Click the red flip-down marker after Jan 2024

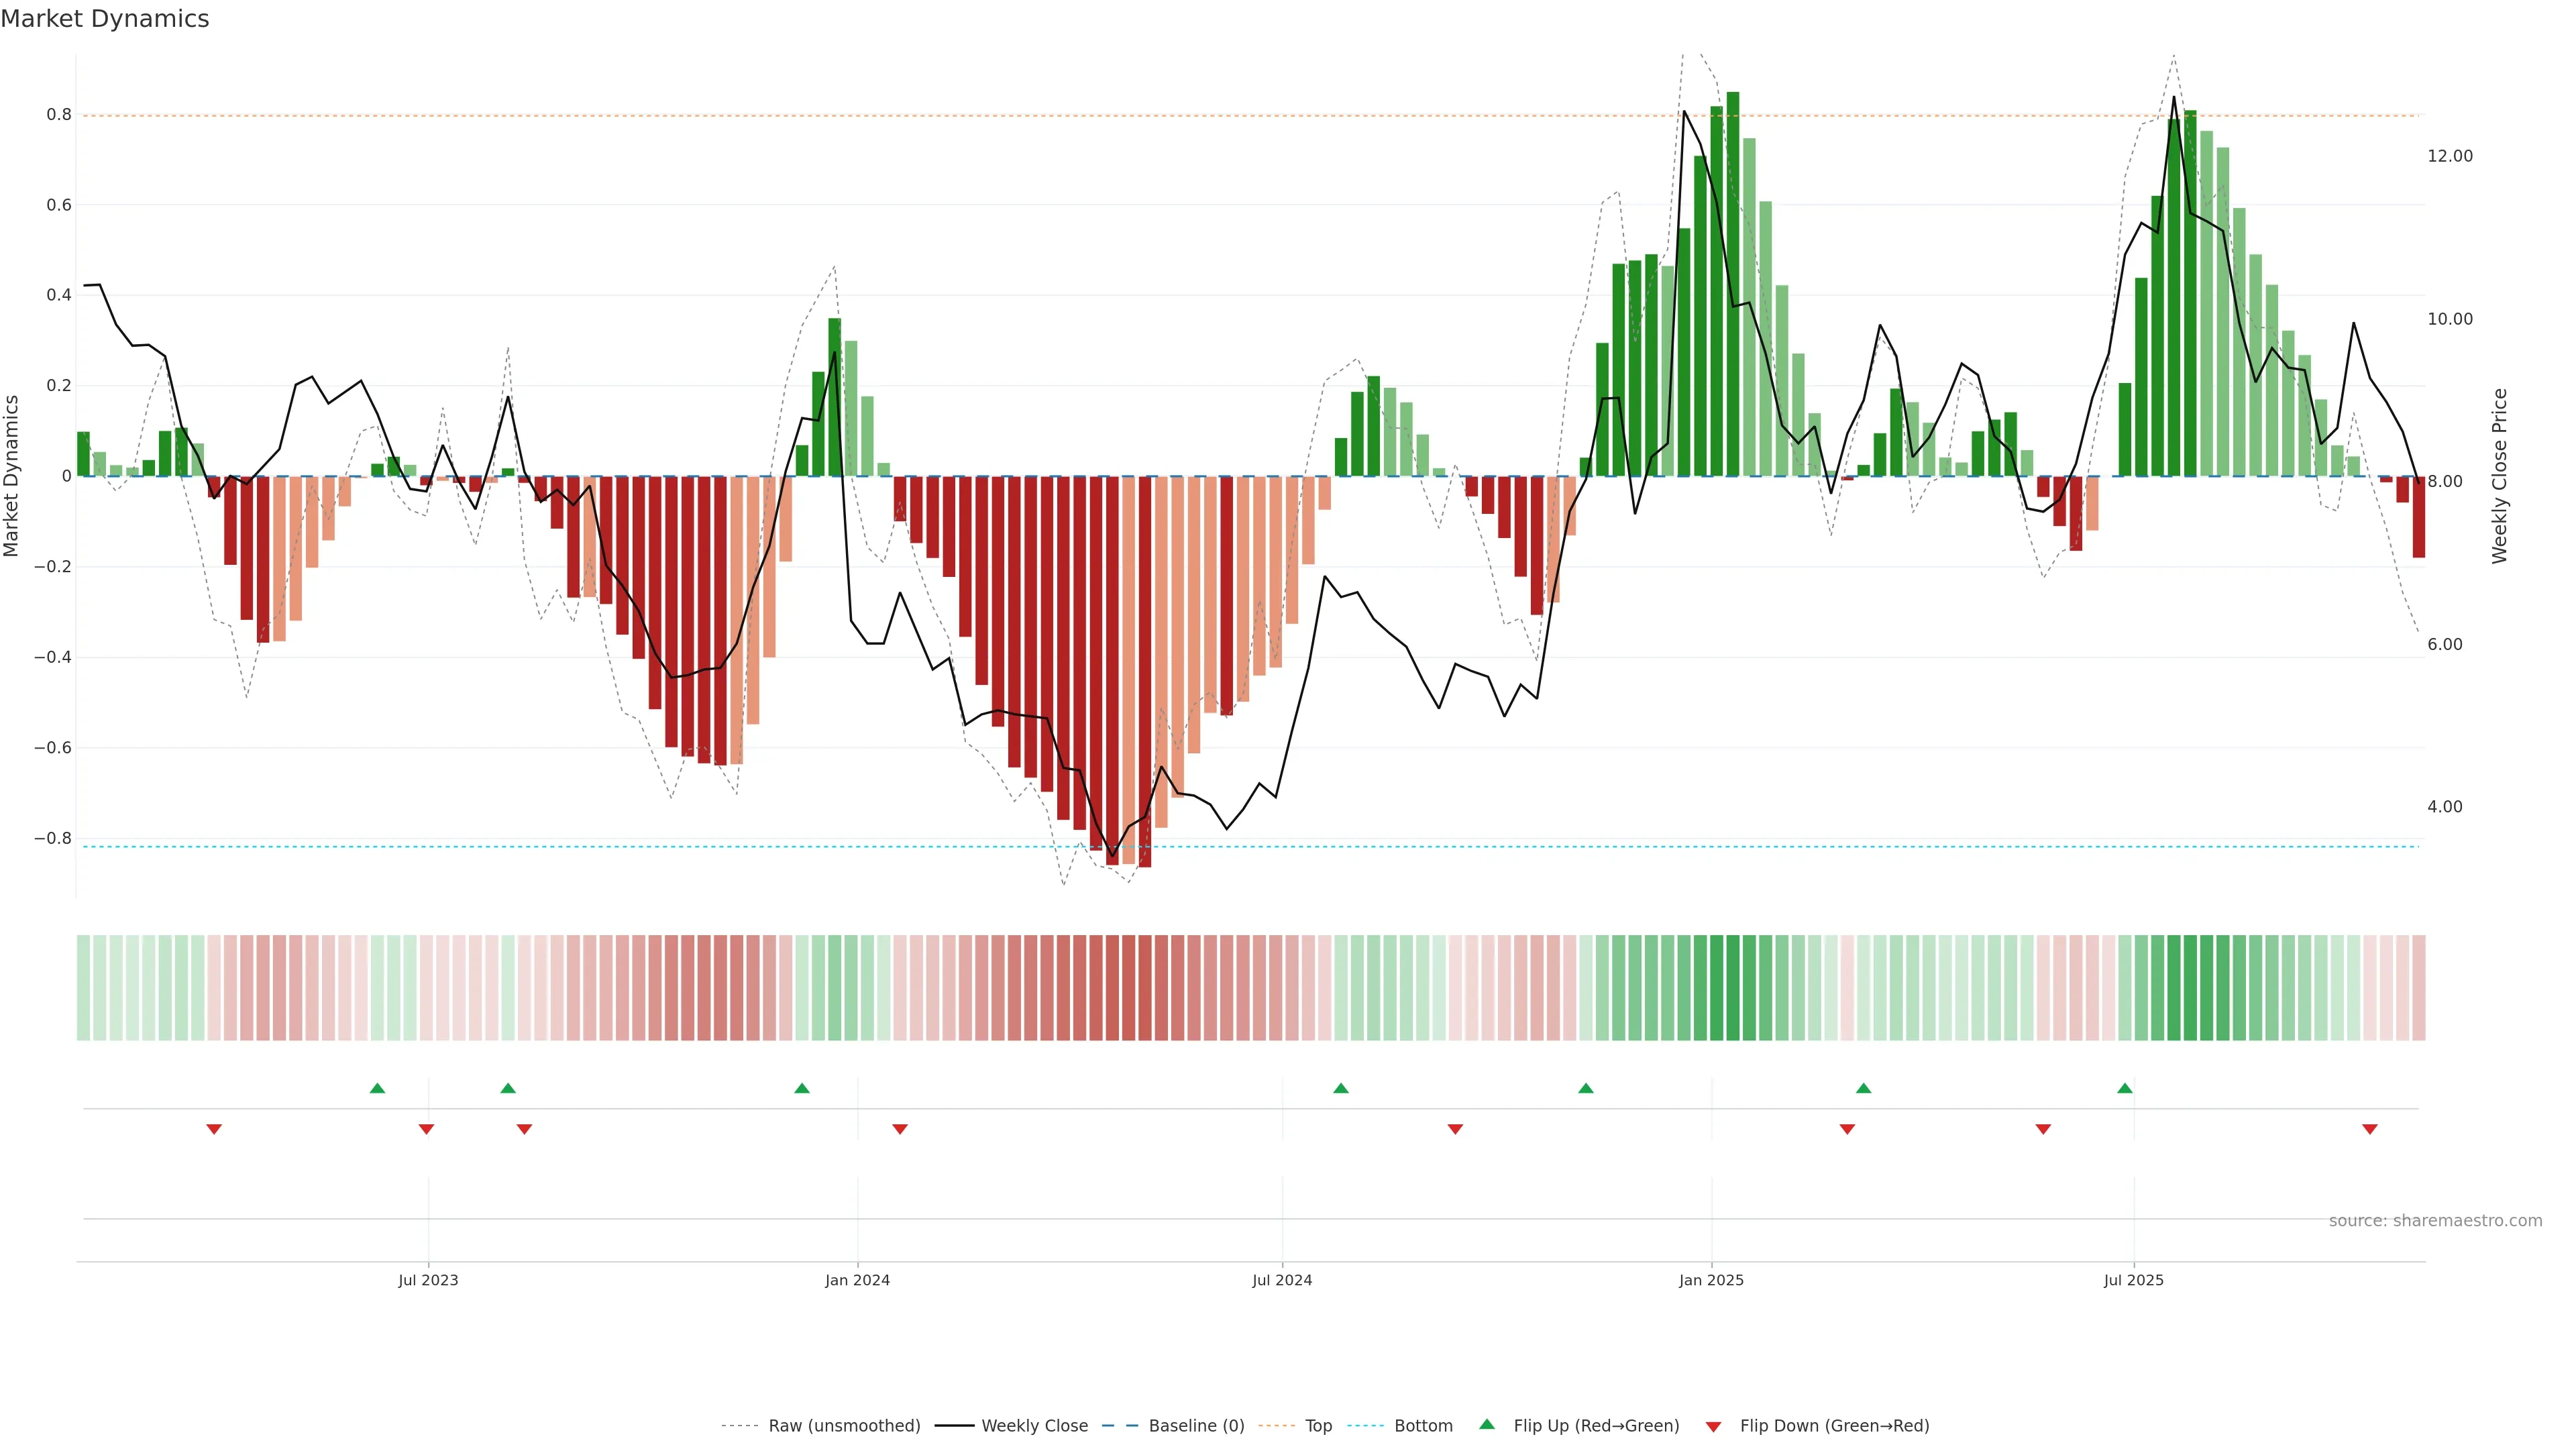point(900,1129)
